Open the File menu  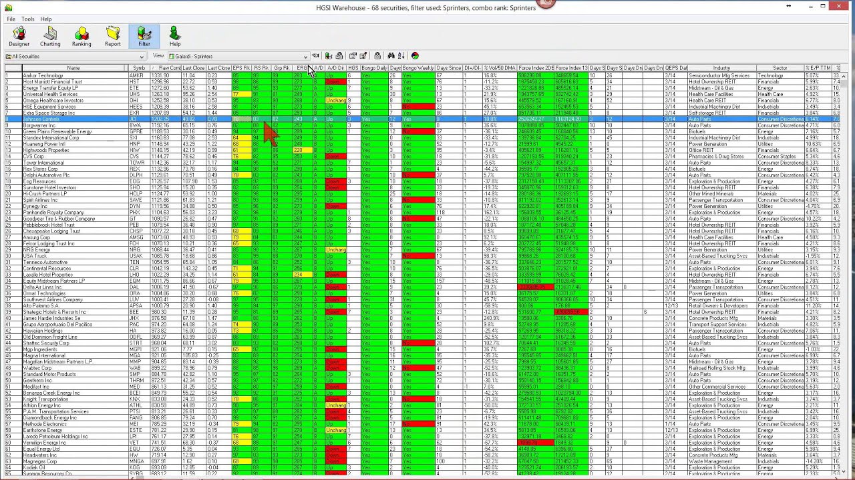(x=11, y=19)
